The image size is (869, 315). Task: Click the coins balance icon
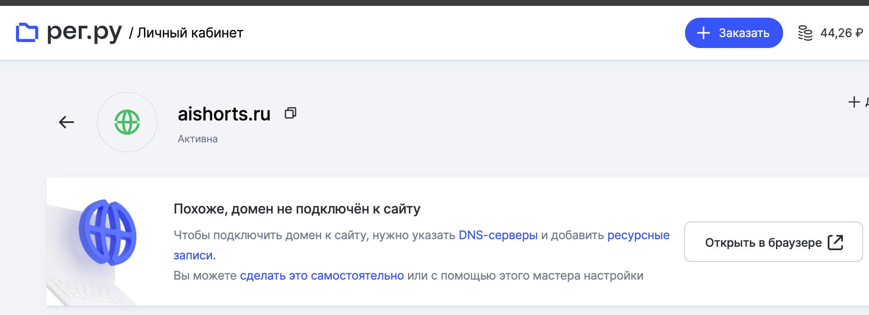click(805, 33)
